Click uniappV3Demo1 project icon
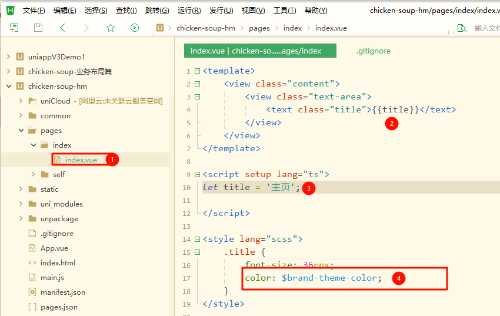 pos(20,56)
